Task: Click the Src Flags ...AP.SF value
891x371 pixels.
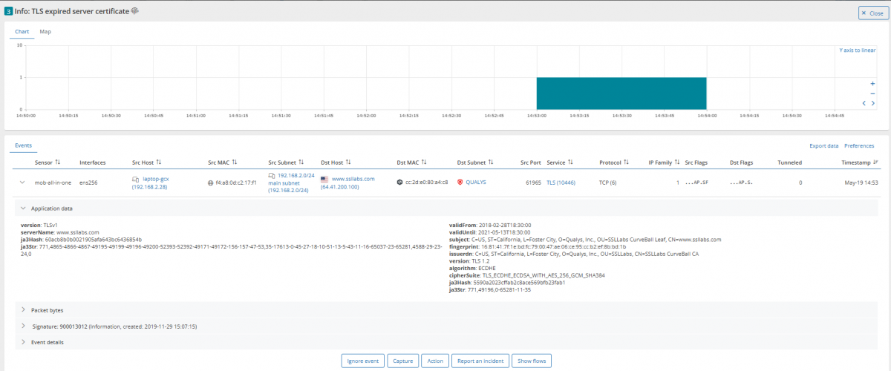Action: click(x=696, y=182)
